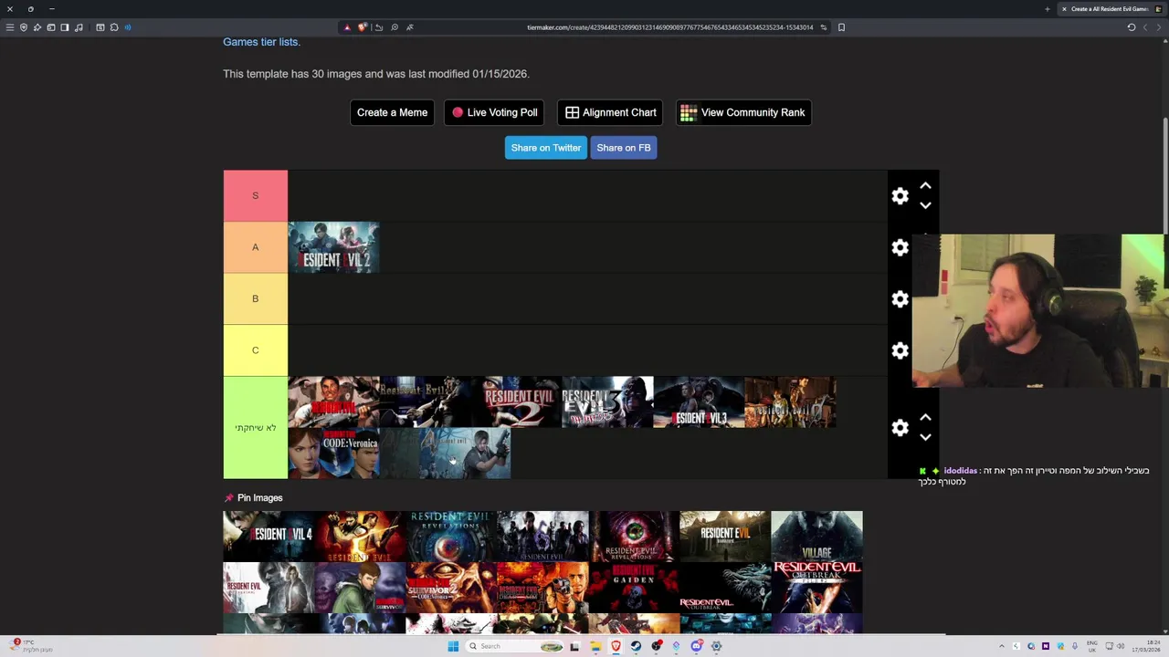Select classic red Resident Evil 2 logo image

pyautogui.click(x=516, y=402)
